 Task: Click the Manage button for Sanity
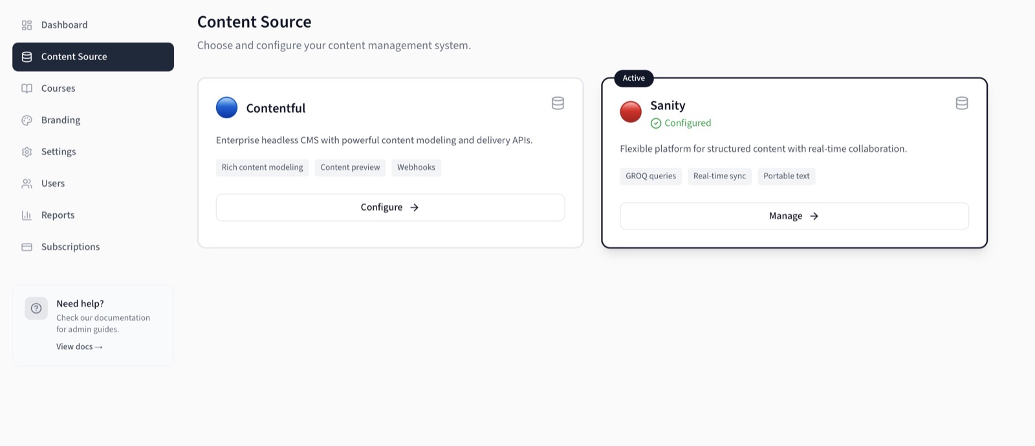pos(794,216)
